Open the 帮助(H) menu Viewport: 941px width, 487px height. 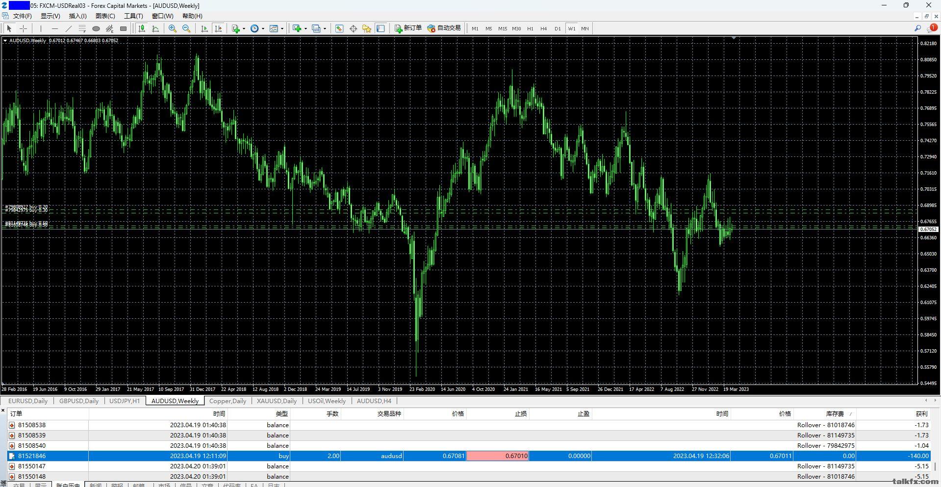192,16
